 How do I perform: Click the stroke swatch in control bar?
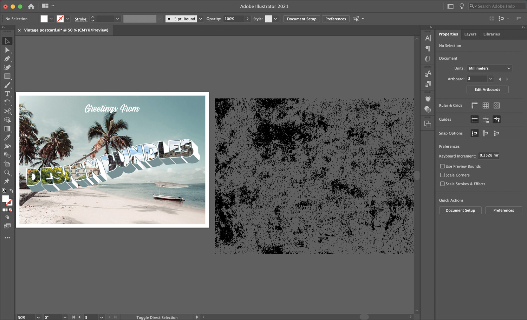coord(60,19)
